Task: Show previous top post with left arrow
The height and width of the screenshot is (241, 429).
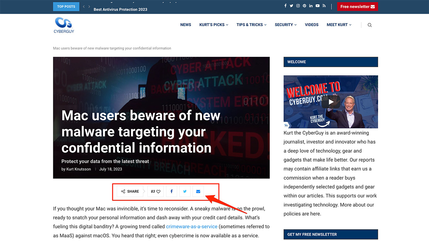Action: coord(84,7)
